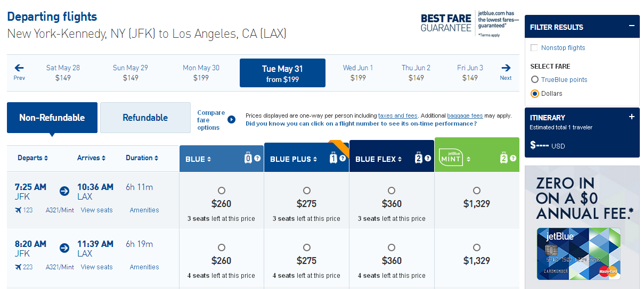This screenshot has height=289, width=643.
Task: Select $260 Blue fare for 7:25 AM flight
Action: (x=222, y=191)
